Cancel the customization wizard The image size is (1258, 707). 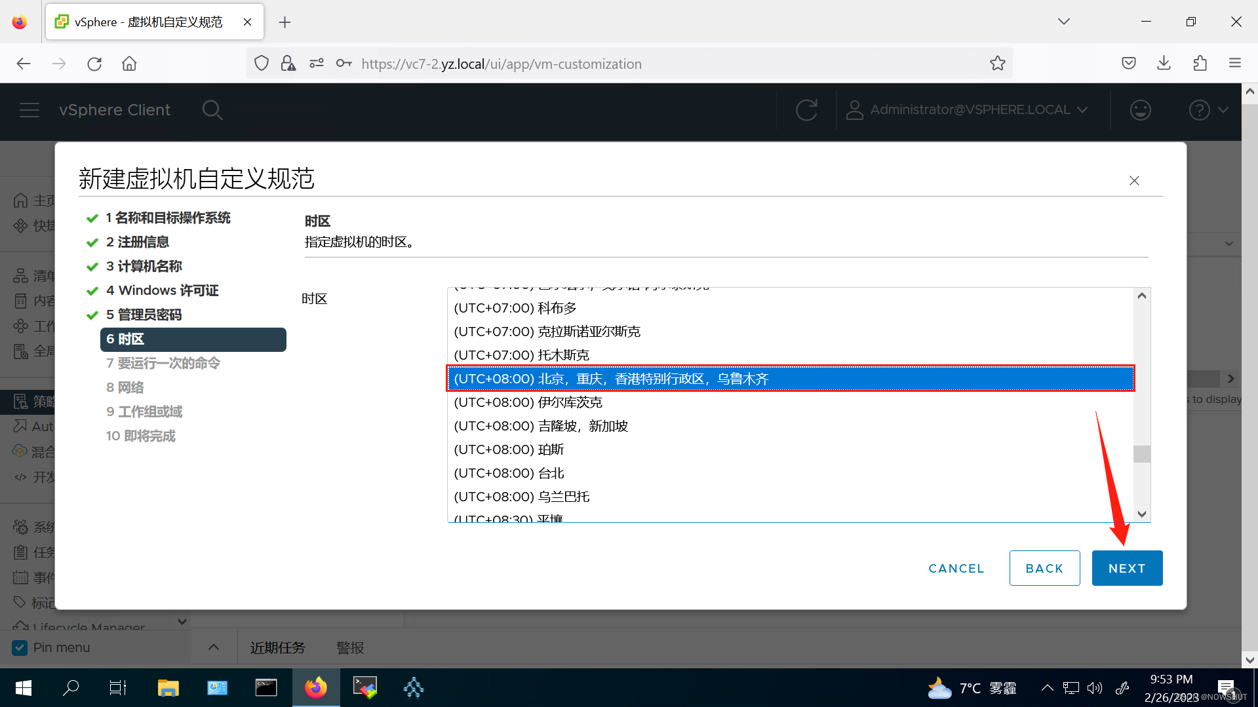click(x=956, y=567)
